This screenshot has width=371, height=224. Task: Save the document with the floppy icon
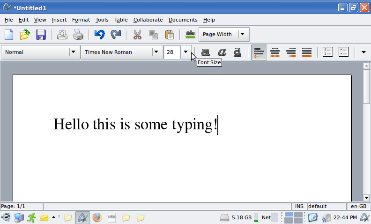41,34
